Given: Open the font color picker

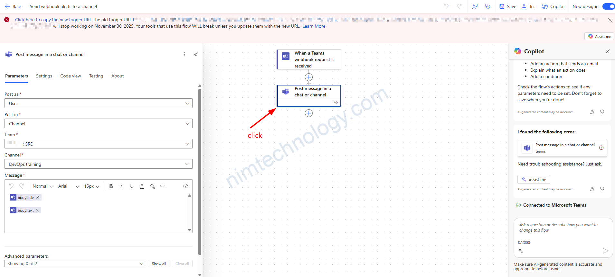Looking at the screenshot, I should (142, 186).
